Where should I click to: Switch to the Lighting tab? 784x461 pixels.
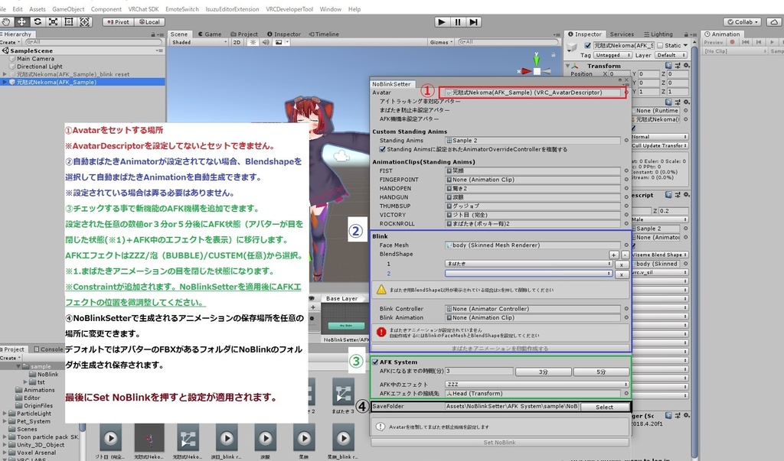[658, 34]
